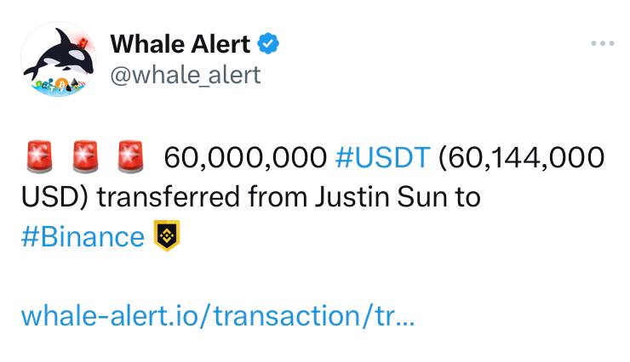Screen dimensions: 630x362
Task: Click the (60,144,000 value in parentheses
Action: tap(523, 158)
